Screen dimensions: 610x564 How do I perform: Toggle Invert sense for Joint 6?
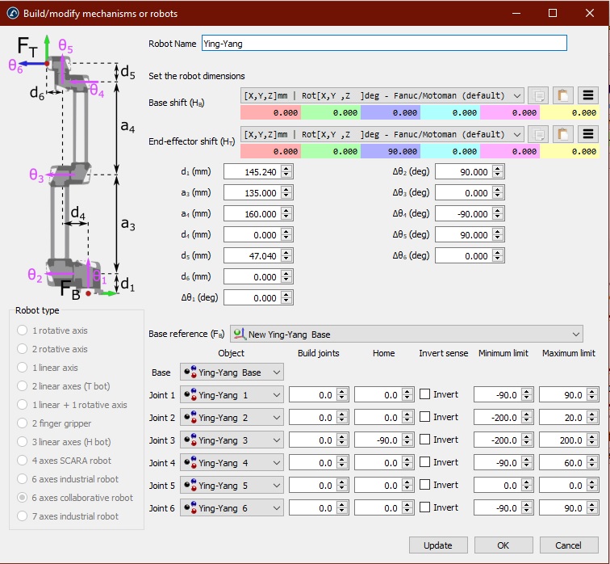pyautogui.click(x=425, y=507)
